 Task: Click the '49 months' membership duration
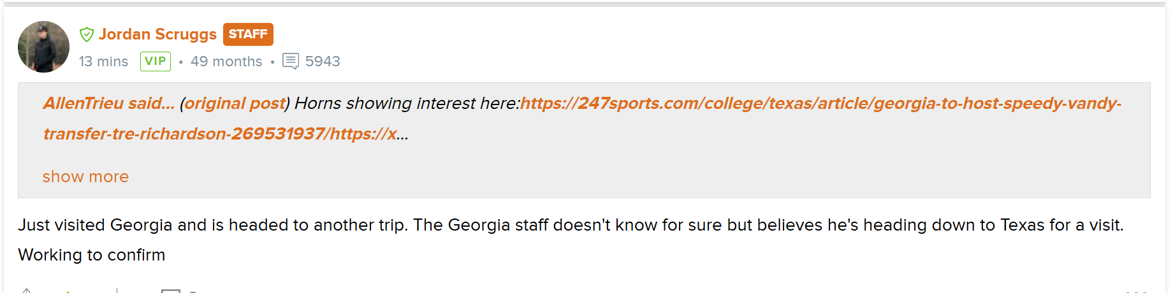tap(226, 61)
